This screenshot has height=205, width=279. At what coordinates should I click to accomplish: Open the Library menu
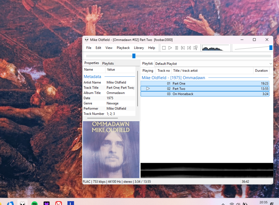[139, 48]
